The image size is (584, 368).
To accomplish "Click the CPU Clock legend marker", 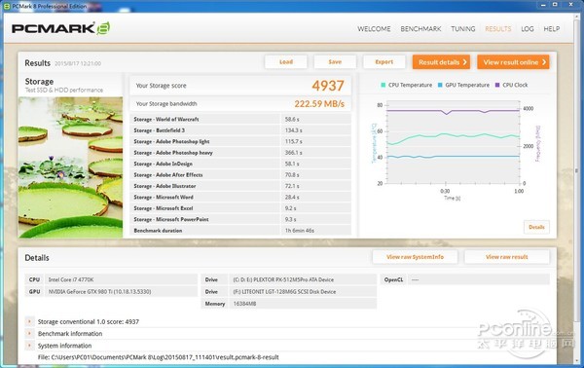I will click(497, 85).
